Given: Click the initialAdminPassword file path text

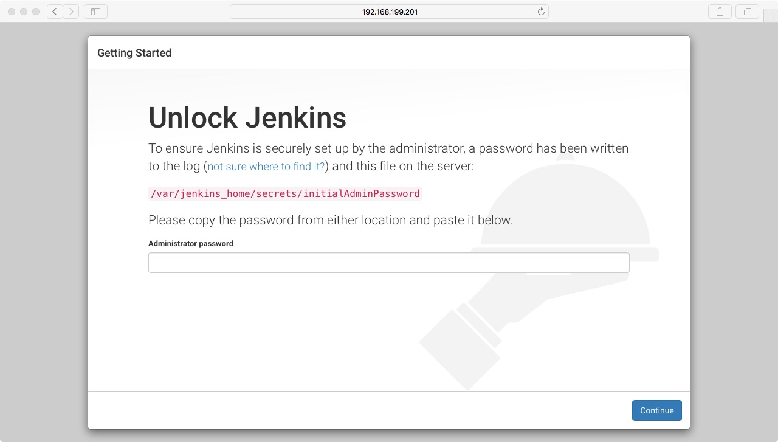Looking at the screenshot, I should click(x=285, y=194).
